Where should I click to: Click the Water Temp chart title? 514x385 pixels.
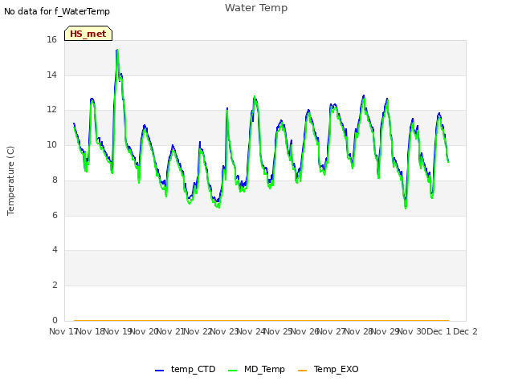pos(256,8)
